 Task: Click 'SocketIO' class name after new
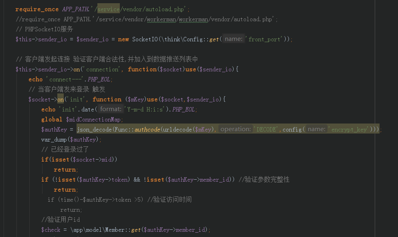[x=145, y=39]
